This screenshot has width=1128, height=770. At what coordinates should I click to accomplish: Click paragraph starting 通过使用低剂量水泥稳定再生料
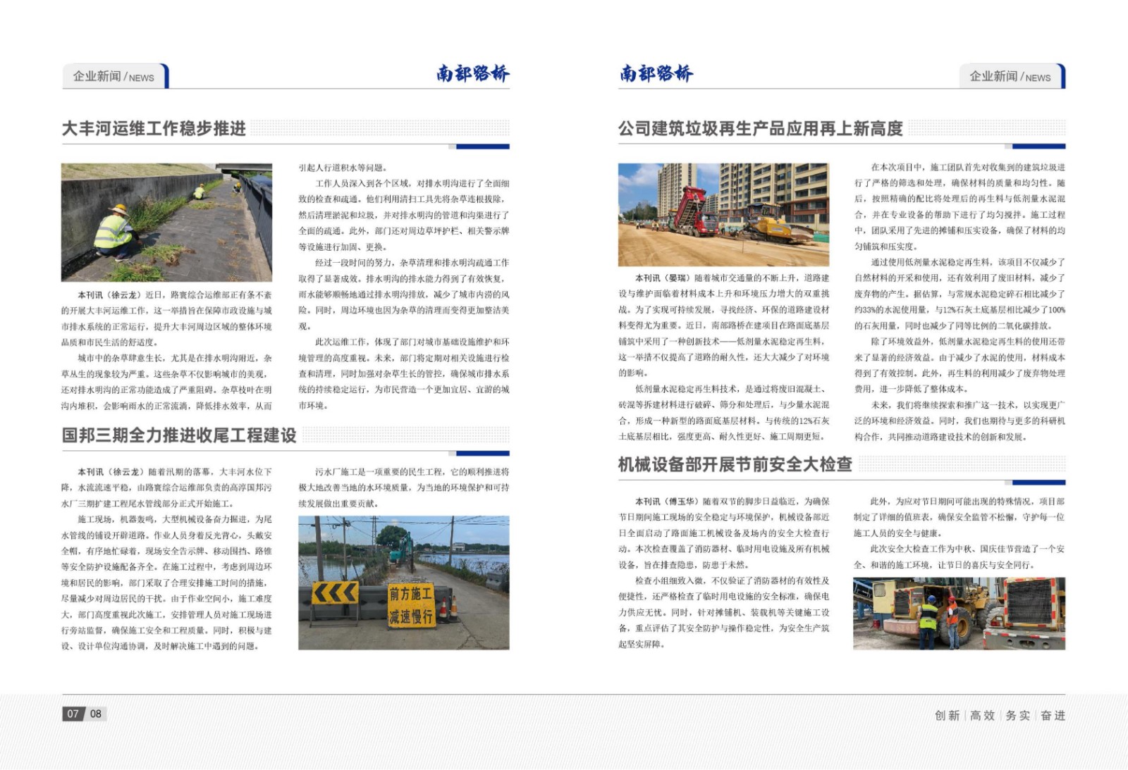960,294
